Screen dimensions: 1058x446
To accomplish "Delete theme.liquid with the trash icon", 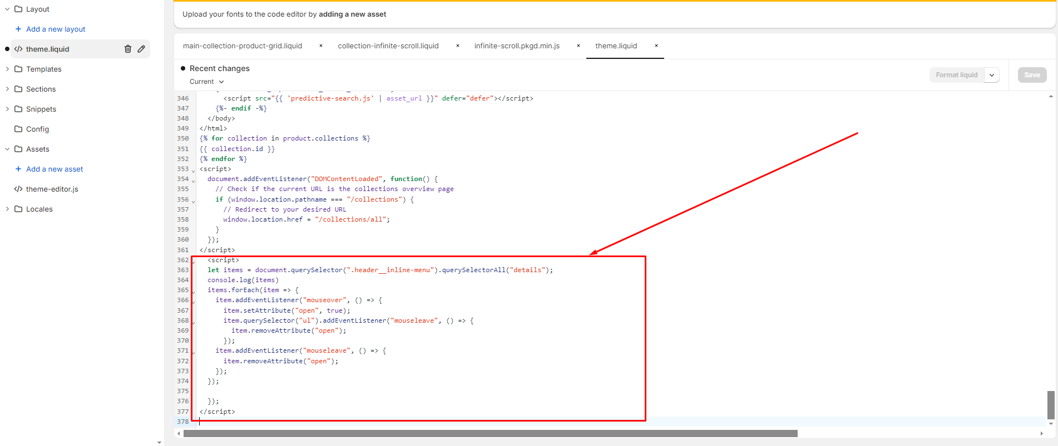I will [128, 49].
